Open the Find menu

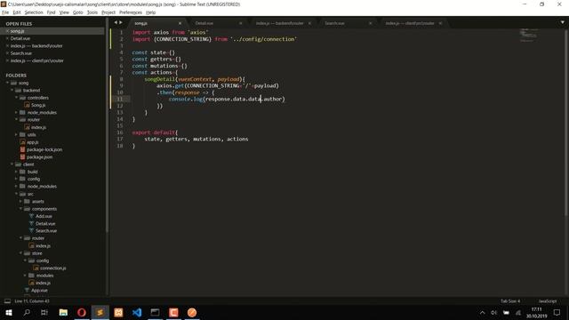(52, 12)
